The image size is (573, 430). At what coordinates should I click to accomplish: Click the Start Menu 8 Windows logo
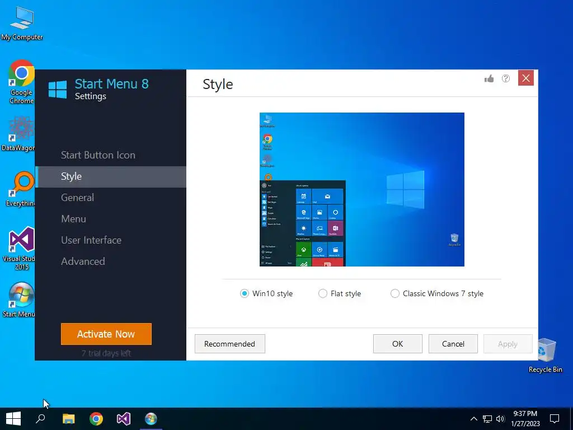58,90
